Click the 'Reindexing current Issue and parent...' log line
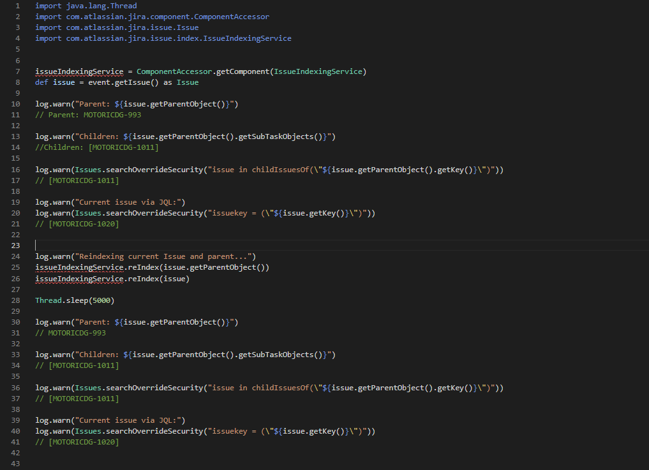This screenshot has width=649, height=470. [x=145, y=256]
